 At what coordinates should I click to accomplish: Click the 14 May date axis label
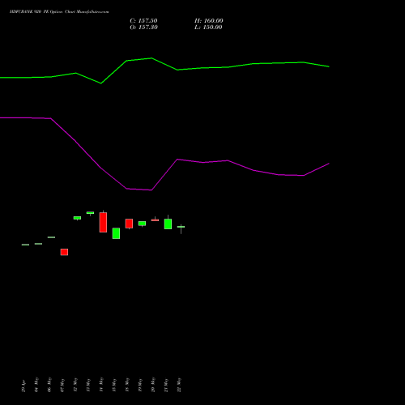pyautogui.click(x=101, y=385)
